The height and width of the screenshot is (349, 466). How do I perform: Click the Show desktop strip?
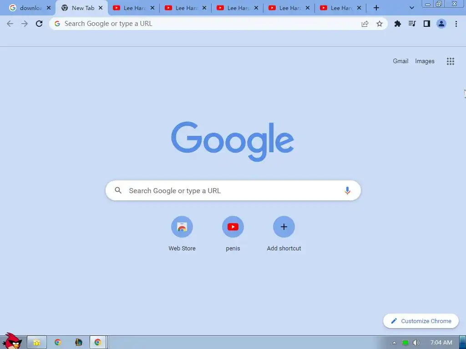[x=462, y=342]
